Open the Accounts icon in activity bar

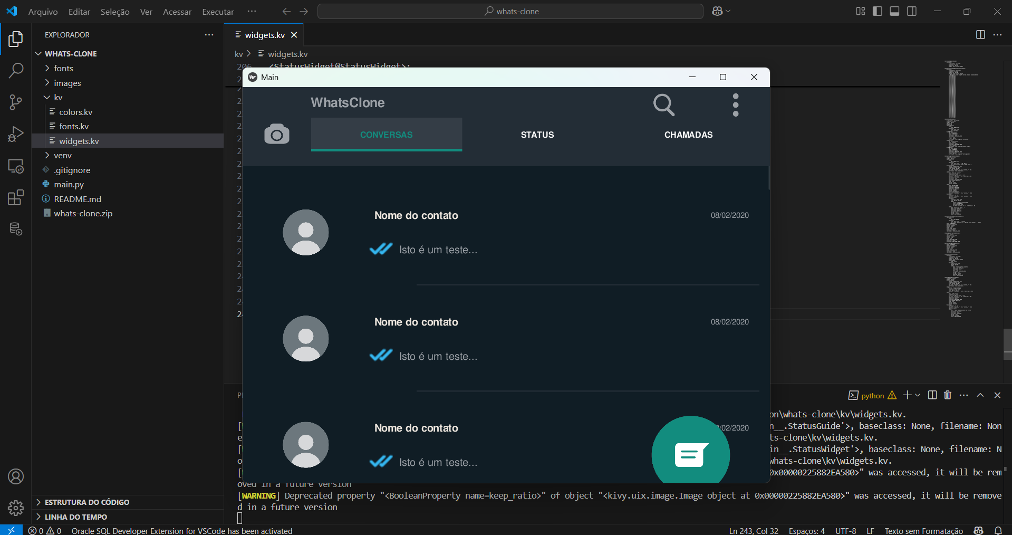[16, 476]
